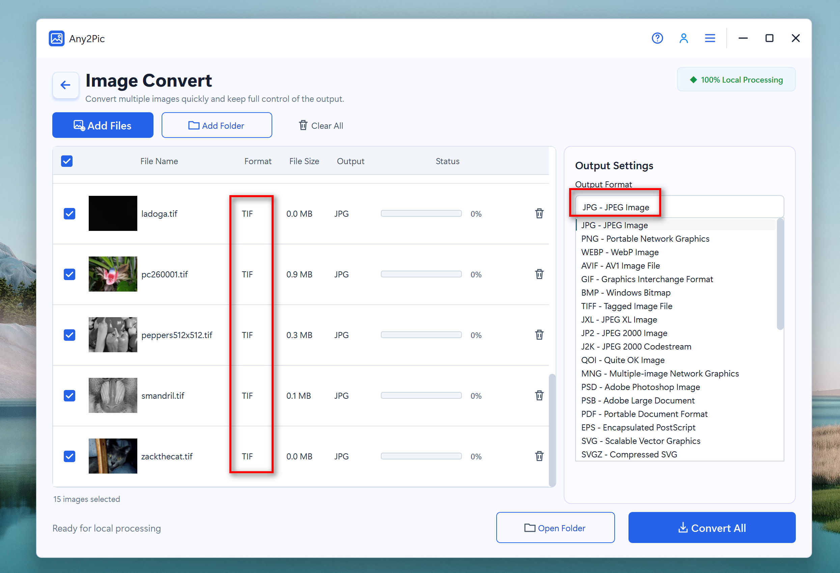Uncheck the peppers512x512.tif checkbox

click(69, 335)
